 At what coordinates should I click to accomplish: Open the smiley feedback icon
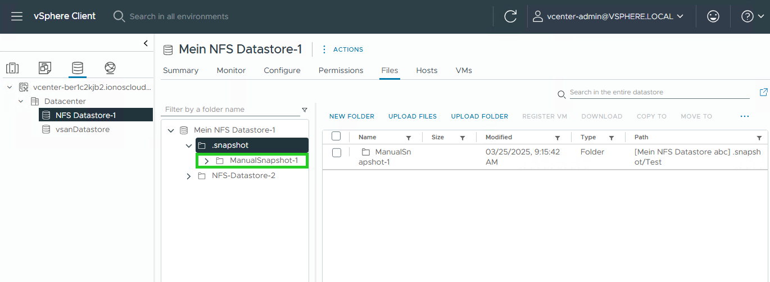point(713,16)
